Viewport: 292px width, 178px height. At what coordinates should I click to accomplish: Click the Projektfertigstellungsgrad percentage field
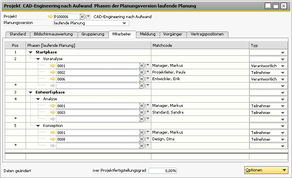(x=163, y=171)
